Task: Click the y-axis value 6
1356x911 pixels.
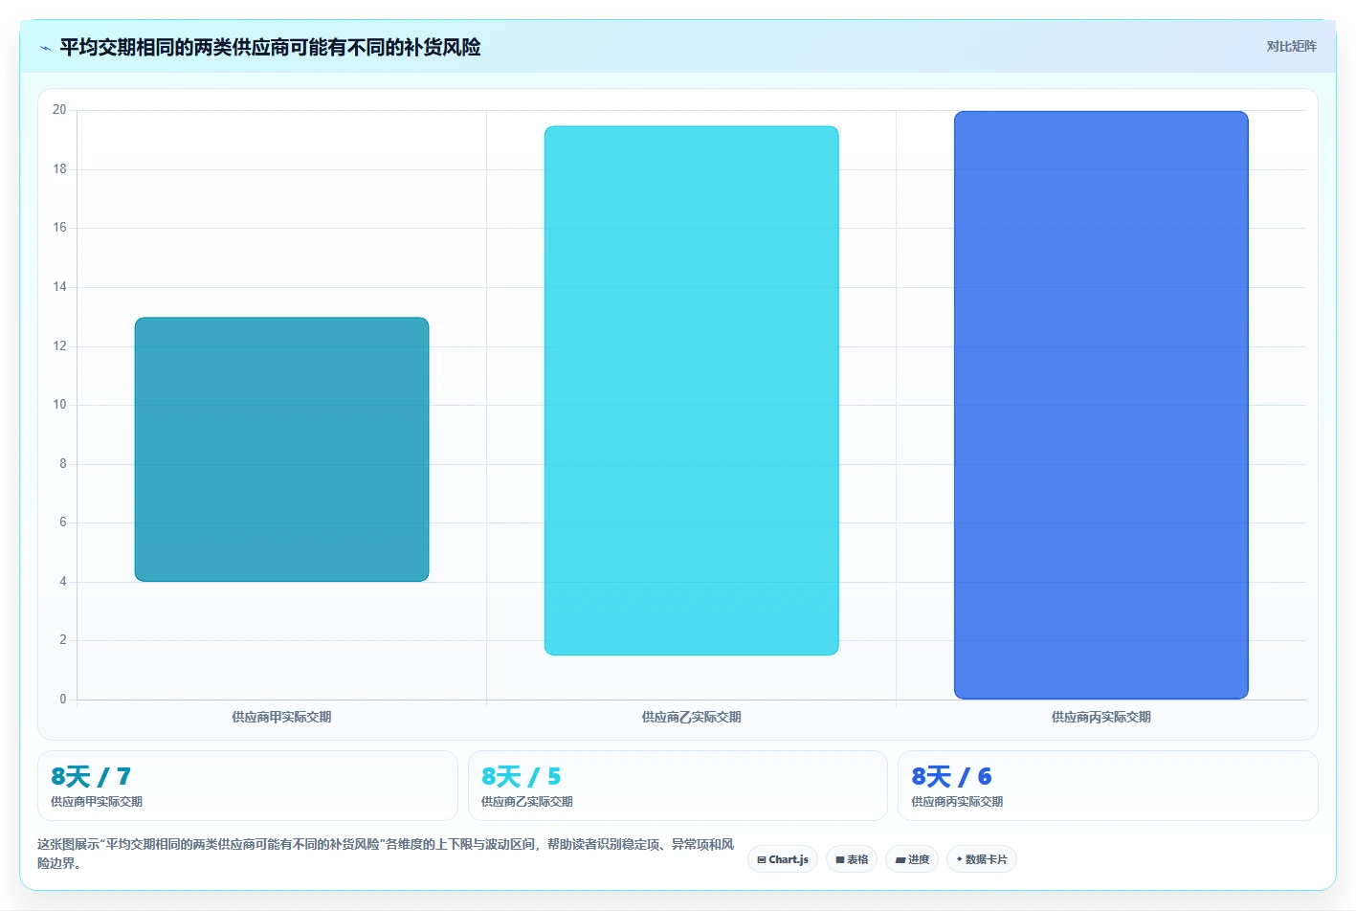Action: tap(63, 522)
